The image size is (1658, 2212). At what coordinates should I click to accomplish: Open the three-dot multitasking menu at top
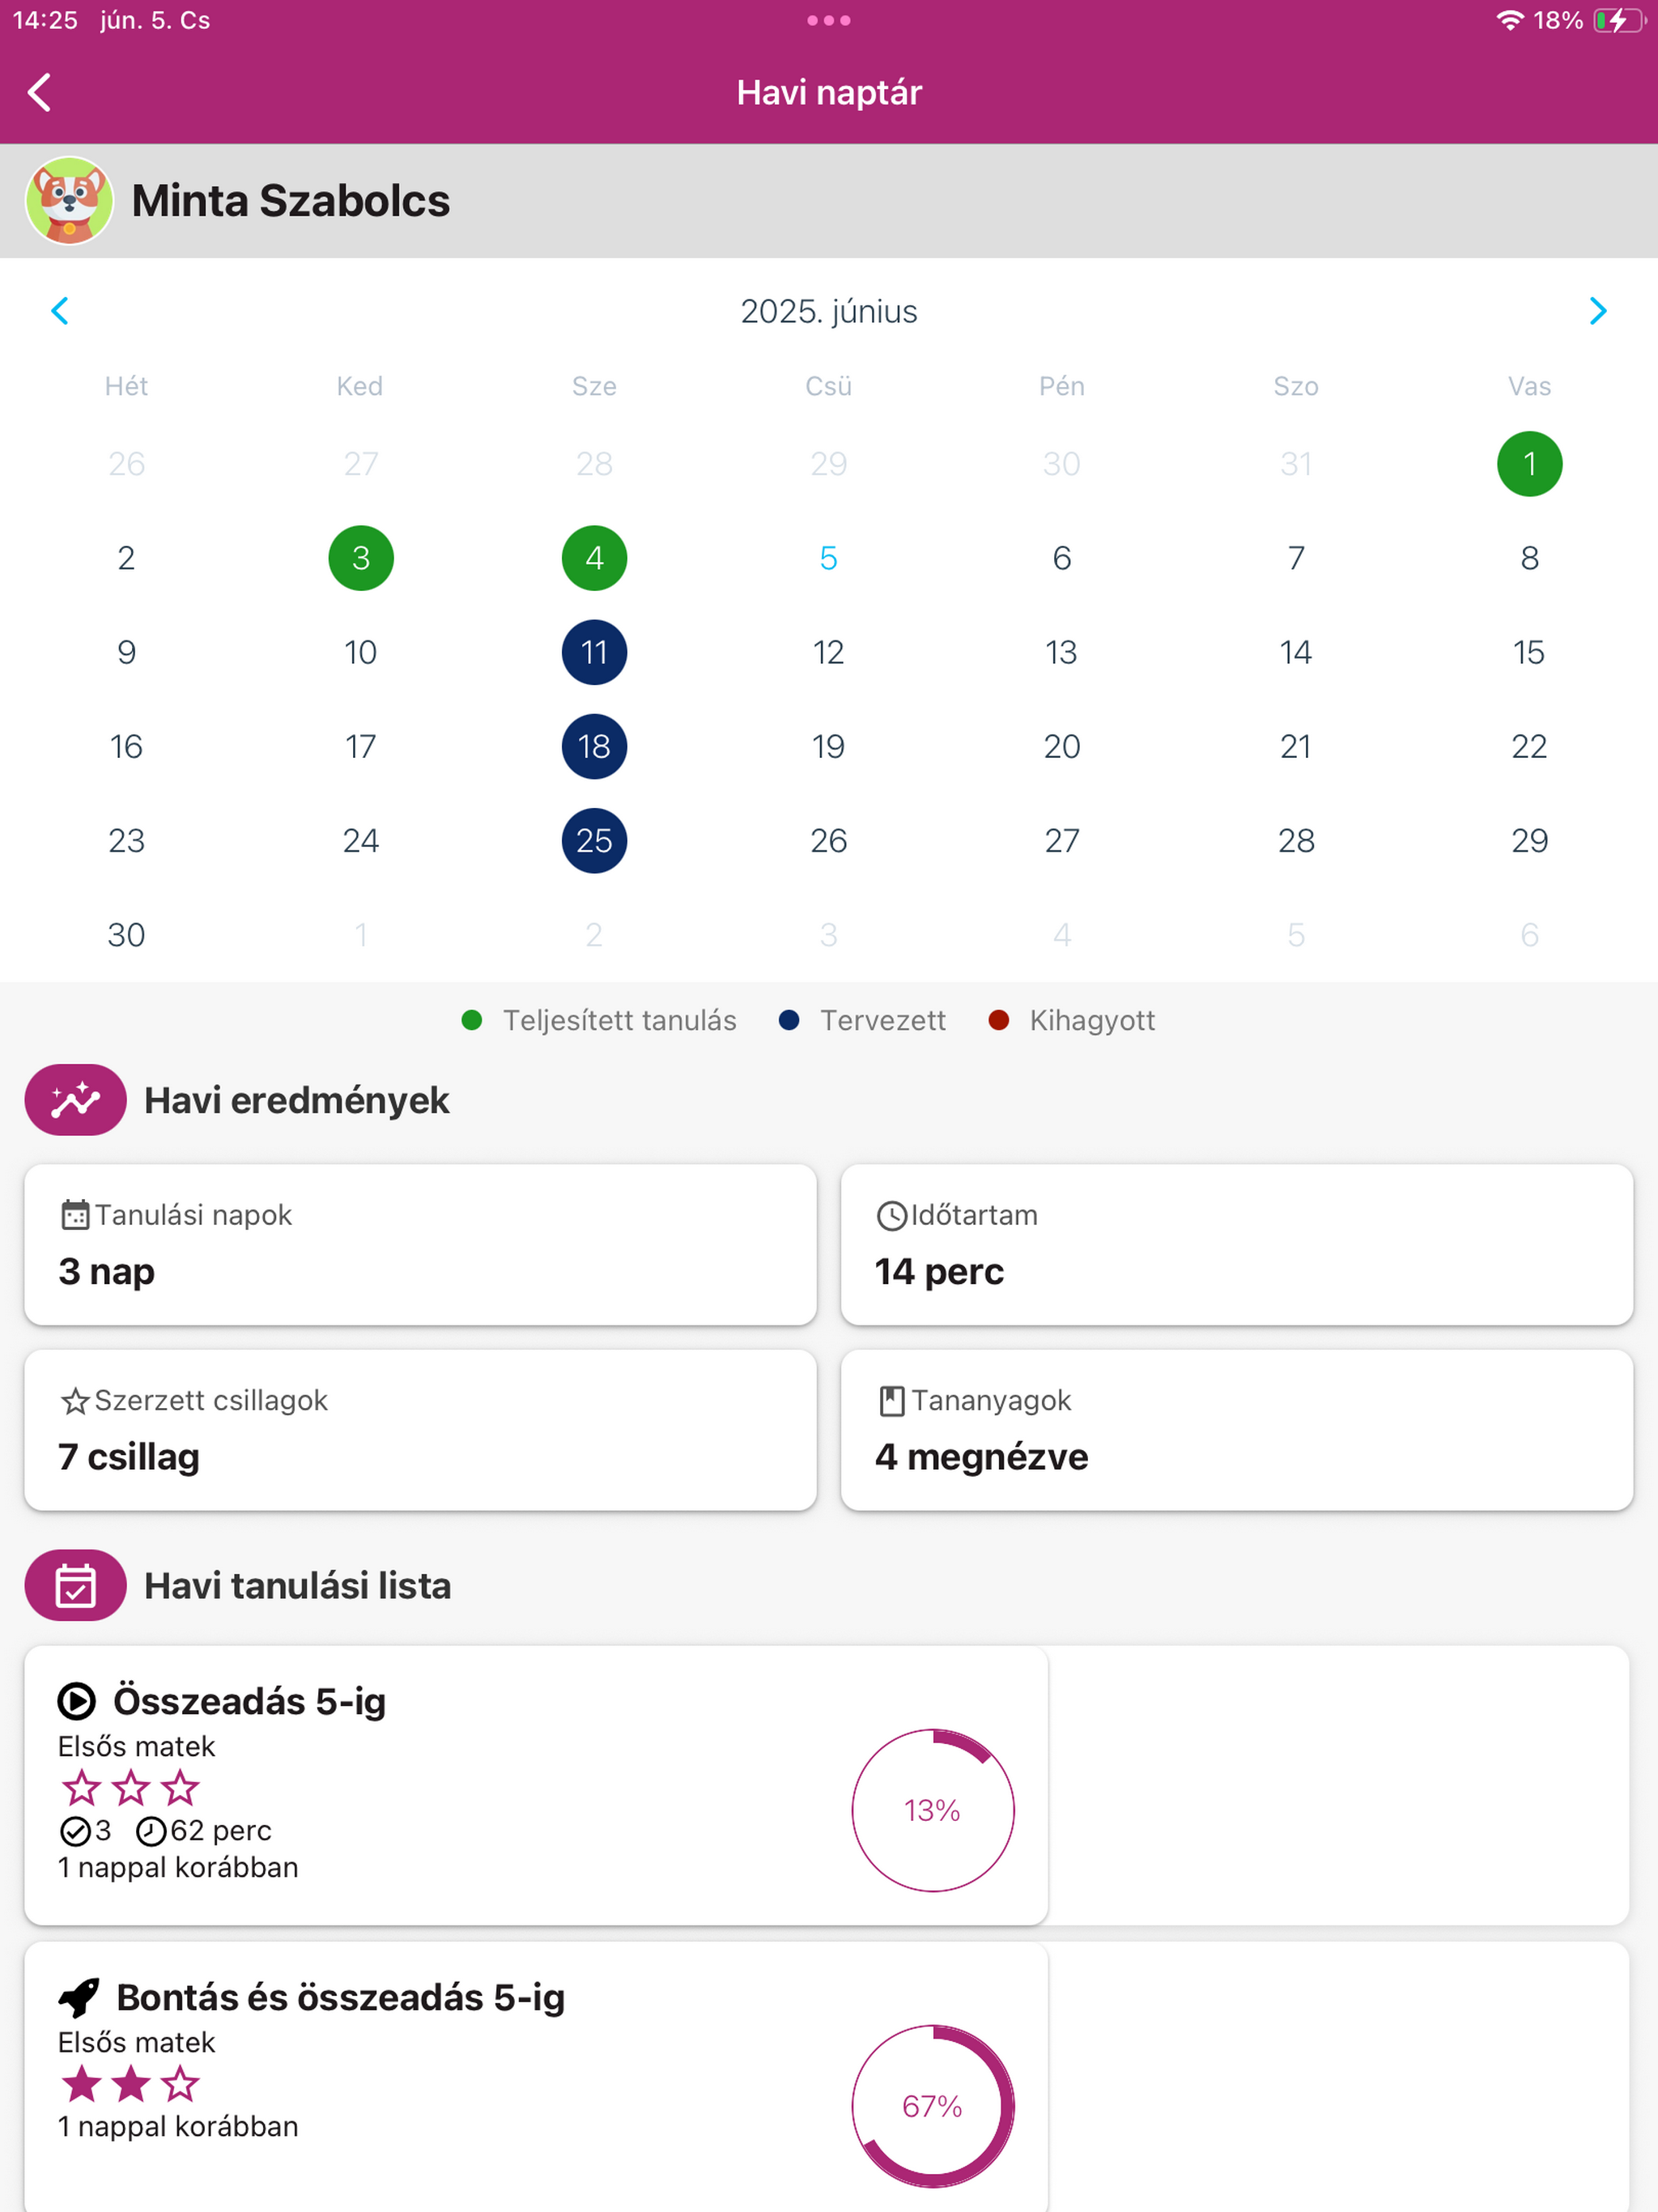click(828, 20)
